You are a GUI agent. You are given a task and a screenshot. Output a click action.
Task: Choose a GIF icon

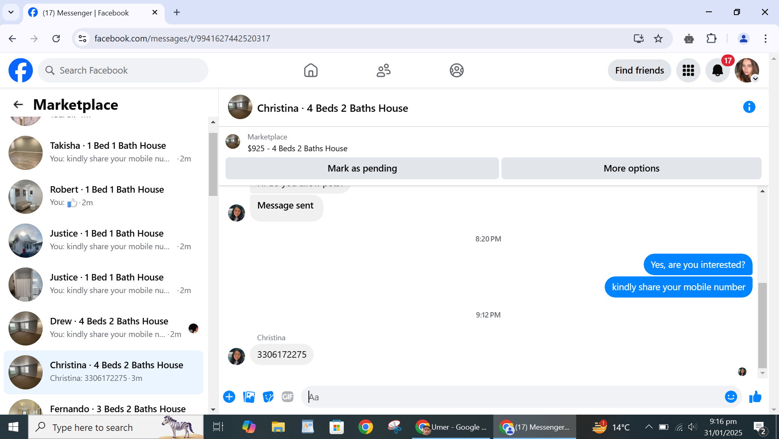[x=288, y=397]
